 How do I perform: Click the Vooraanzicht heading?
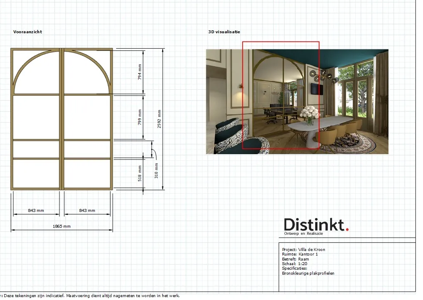click(x=27, y=32)
